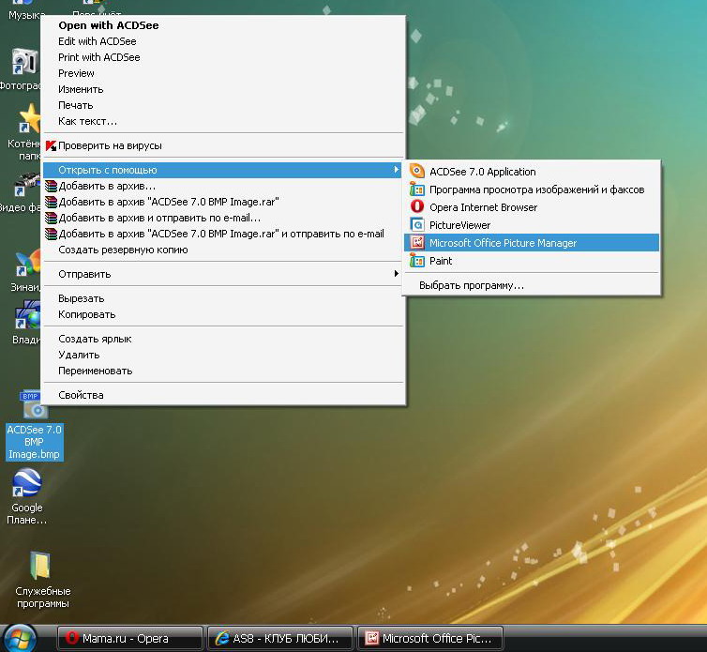Click Выбрать программу… option
This screenshot has width=707, height=652.
471,285
